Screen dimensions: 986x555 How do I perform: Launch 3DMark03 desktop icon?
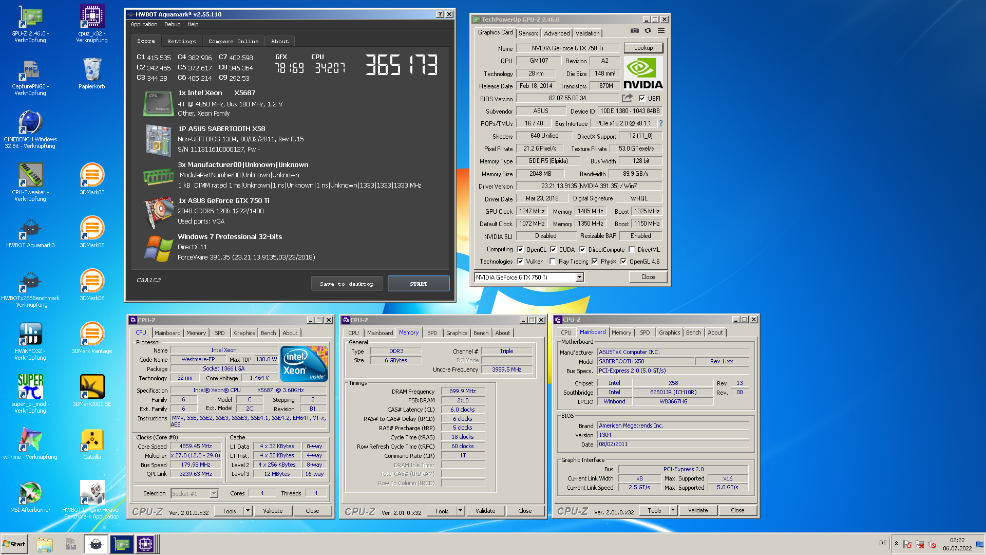92,179
